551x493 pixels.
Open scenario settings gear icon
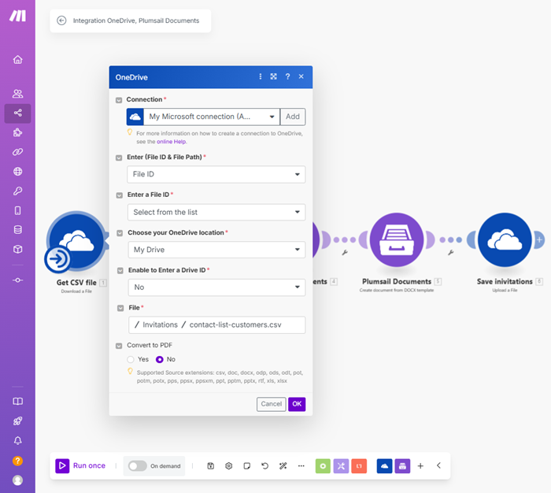point(229,466)
